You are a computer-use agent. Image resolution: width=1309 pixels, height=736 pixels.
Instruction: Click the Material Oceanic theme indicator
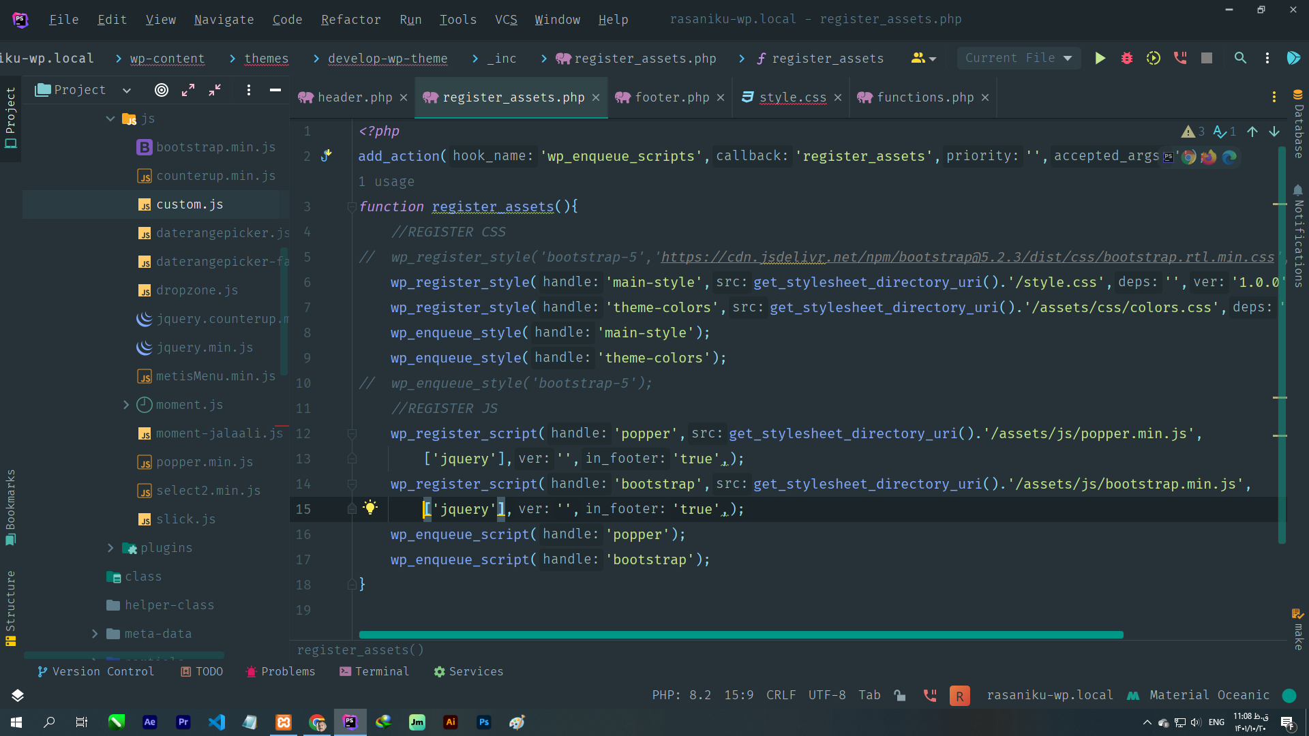pyautogui.click(x=1209, y=695)
